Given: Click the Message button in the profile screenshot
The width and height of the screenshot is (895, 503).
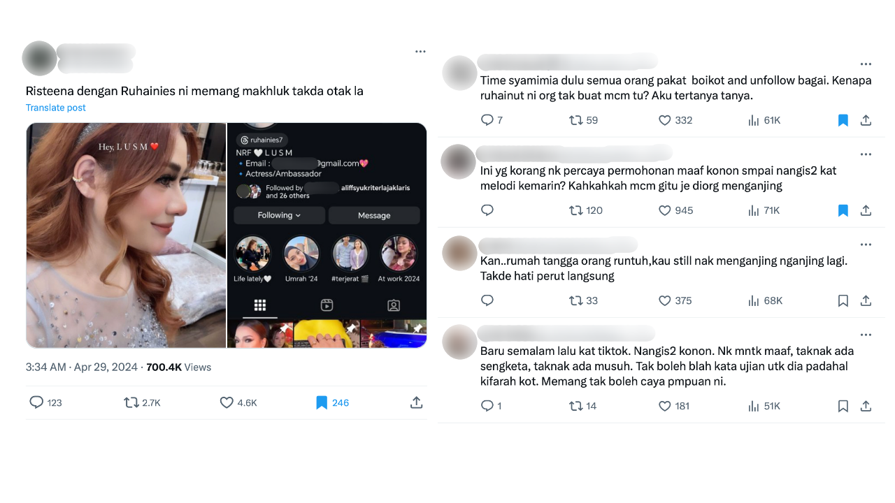Looking at the screenshot, I should coord(374,215).
